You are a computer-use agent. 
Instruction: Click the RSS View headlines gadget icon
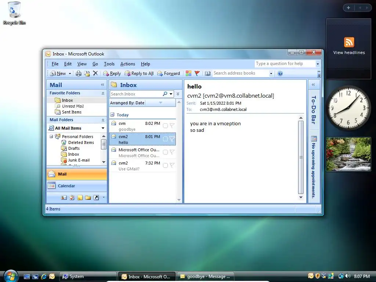(x=349, y=42)
